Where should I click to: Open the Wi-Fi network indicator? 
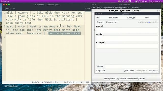126,1
